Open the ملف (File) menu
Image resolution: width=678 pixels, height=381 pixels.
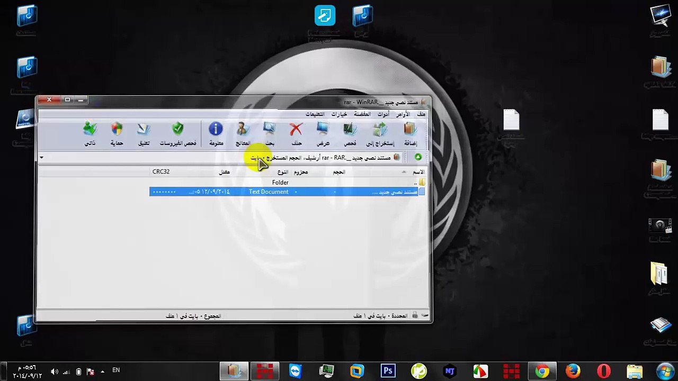[421, 114]
